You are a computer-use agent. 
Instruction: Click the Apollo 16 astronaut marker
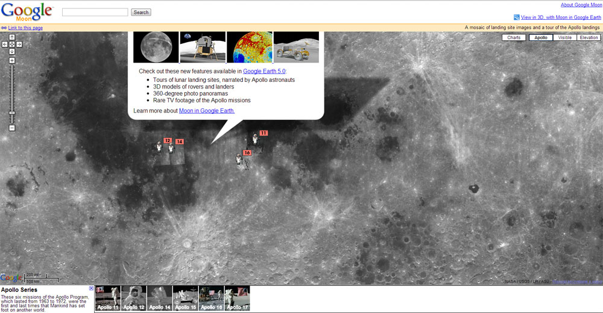[x=239, y=159]
